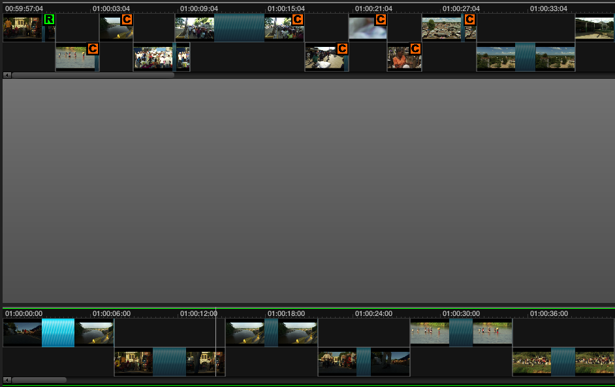615x387 pixels.
Task: Click the C badge on the river sunset clip
Action: [127, 20]
